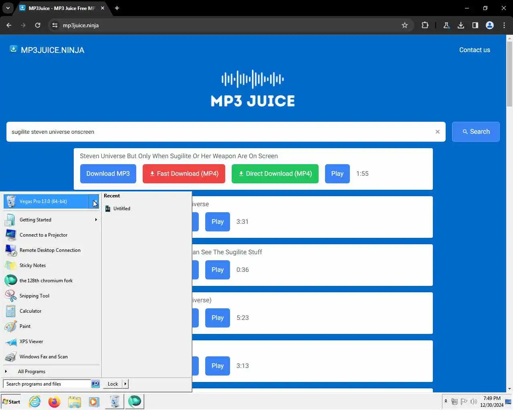Click the volume speaker tray icon
The height and width of the screenshot is (410, 513).
click(x=474, y=402)
